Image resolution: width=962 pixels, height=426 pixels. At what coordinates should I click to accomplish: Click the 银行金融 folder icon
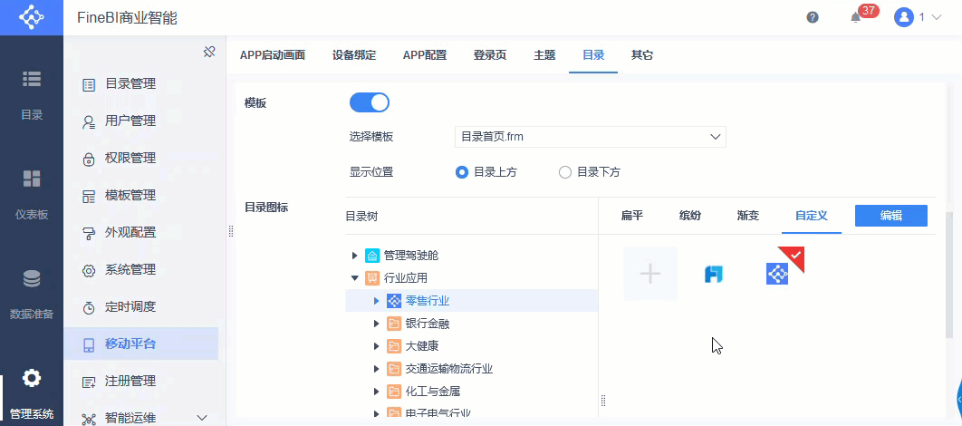click(394, 324)
